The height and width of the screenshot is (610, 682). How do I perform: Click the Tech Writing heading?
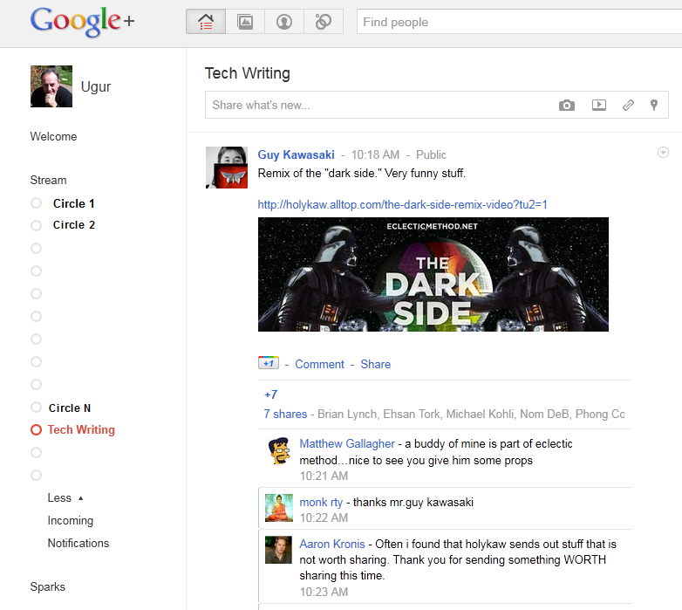tap(248, 73)
